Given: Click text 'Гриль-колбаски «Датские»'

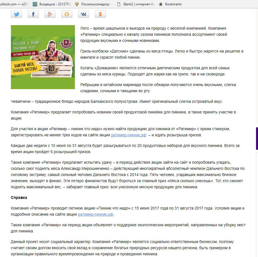Looking at the screenshot, I should pyautogui.click(x=104, y=51).
